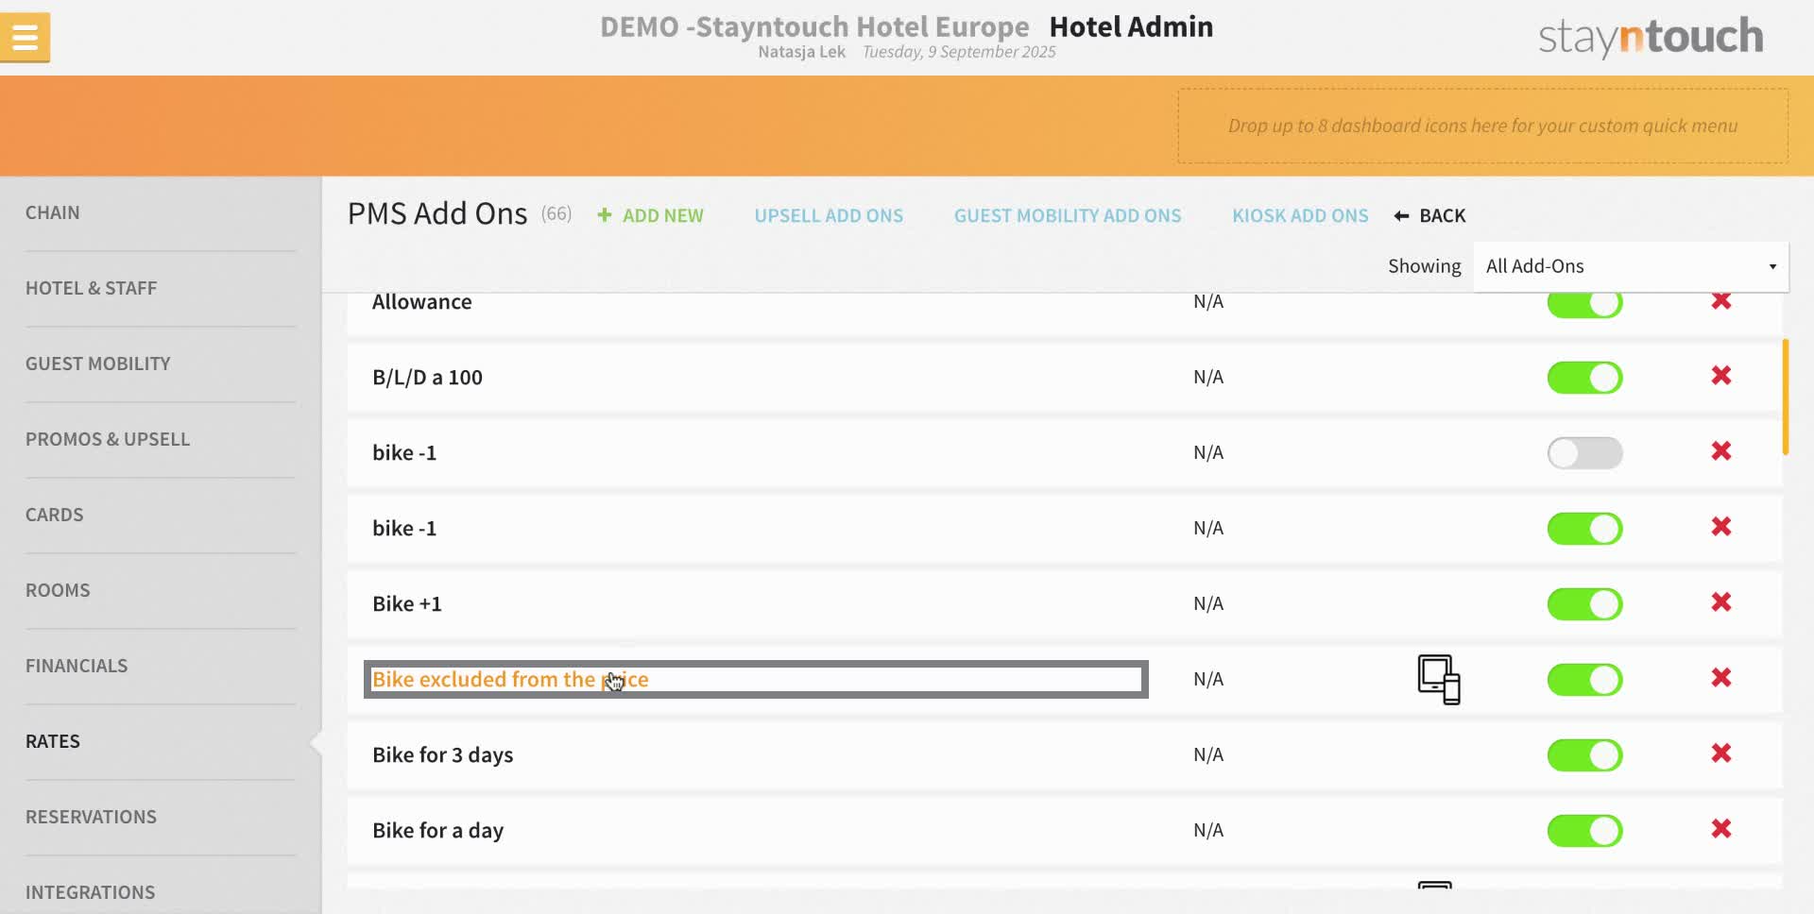Disable the Bike for a day add-on
The height and width of the screenshot is (914, 1814).
click(1584, 831)
